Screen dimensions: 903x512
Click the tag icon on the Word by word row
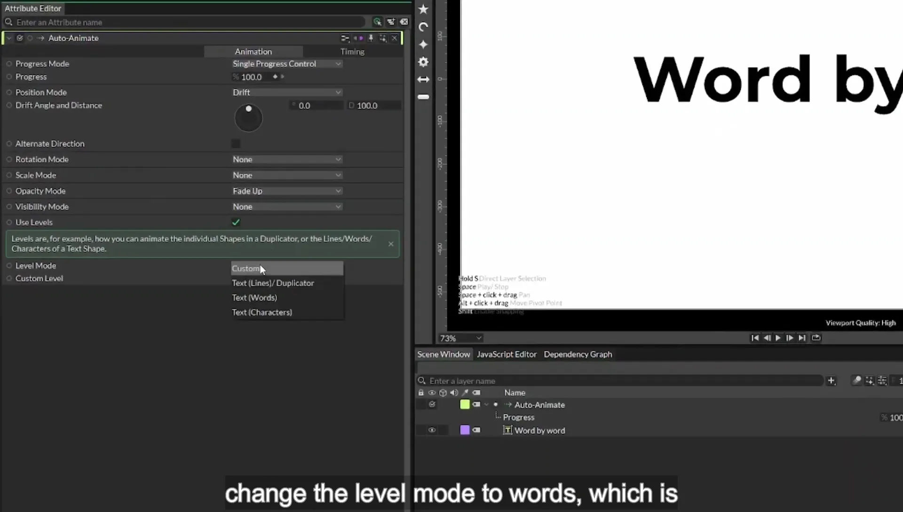click(x=476, y=430)
